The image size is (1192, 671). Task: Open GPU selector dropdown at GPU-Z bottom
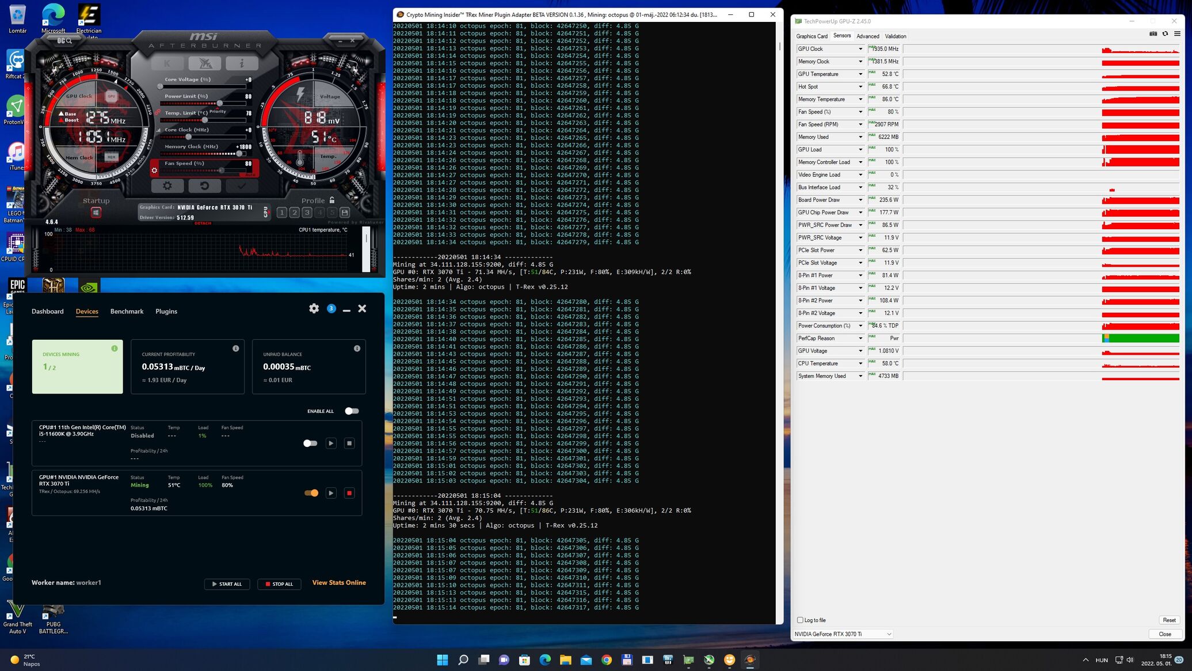[889, 634]
